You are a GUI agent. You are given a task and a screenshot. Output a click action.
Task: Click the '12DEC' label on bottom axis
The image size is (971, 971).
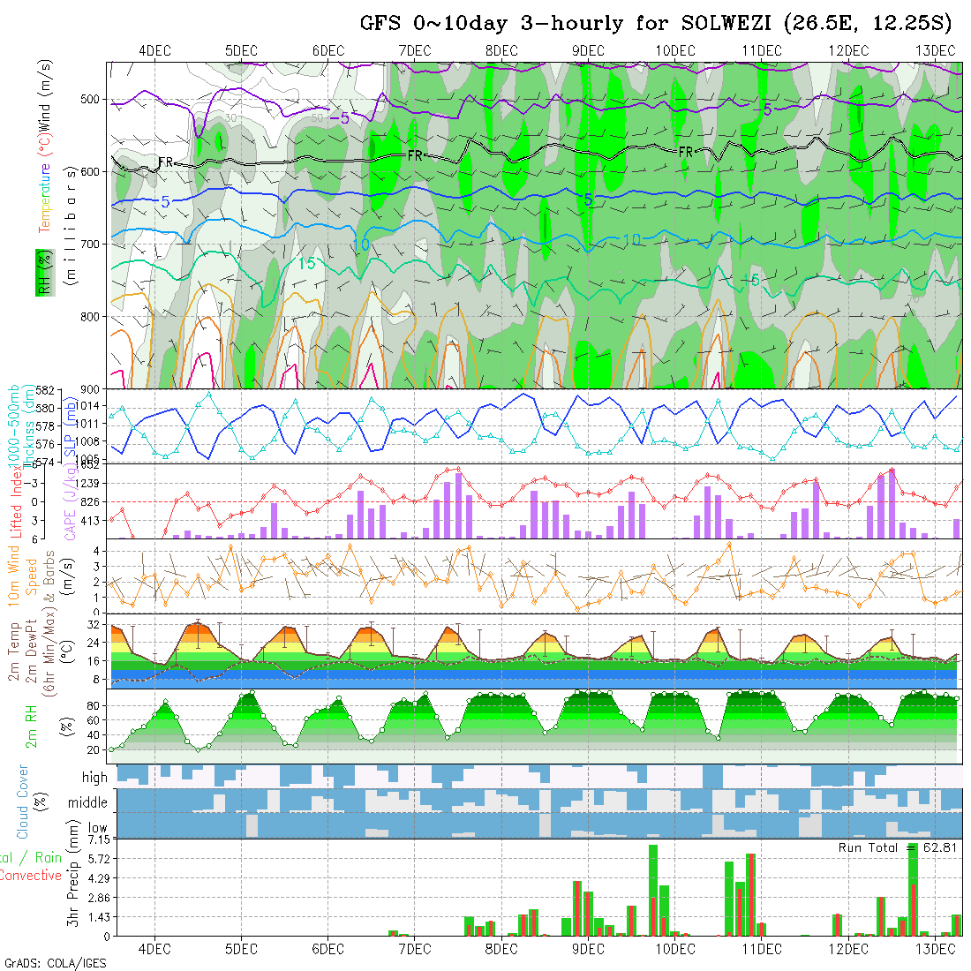(848, 949)
